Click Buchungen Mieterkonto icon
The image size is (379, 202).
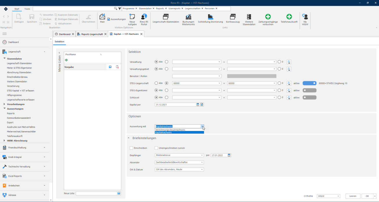[188, 19]
